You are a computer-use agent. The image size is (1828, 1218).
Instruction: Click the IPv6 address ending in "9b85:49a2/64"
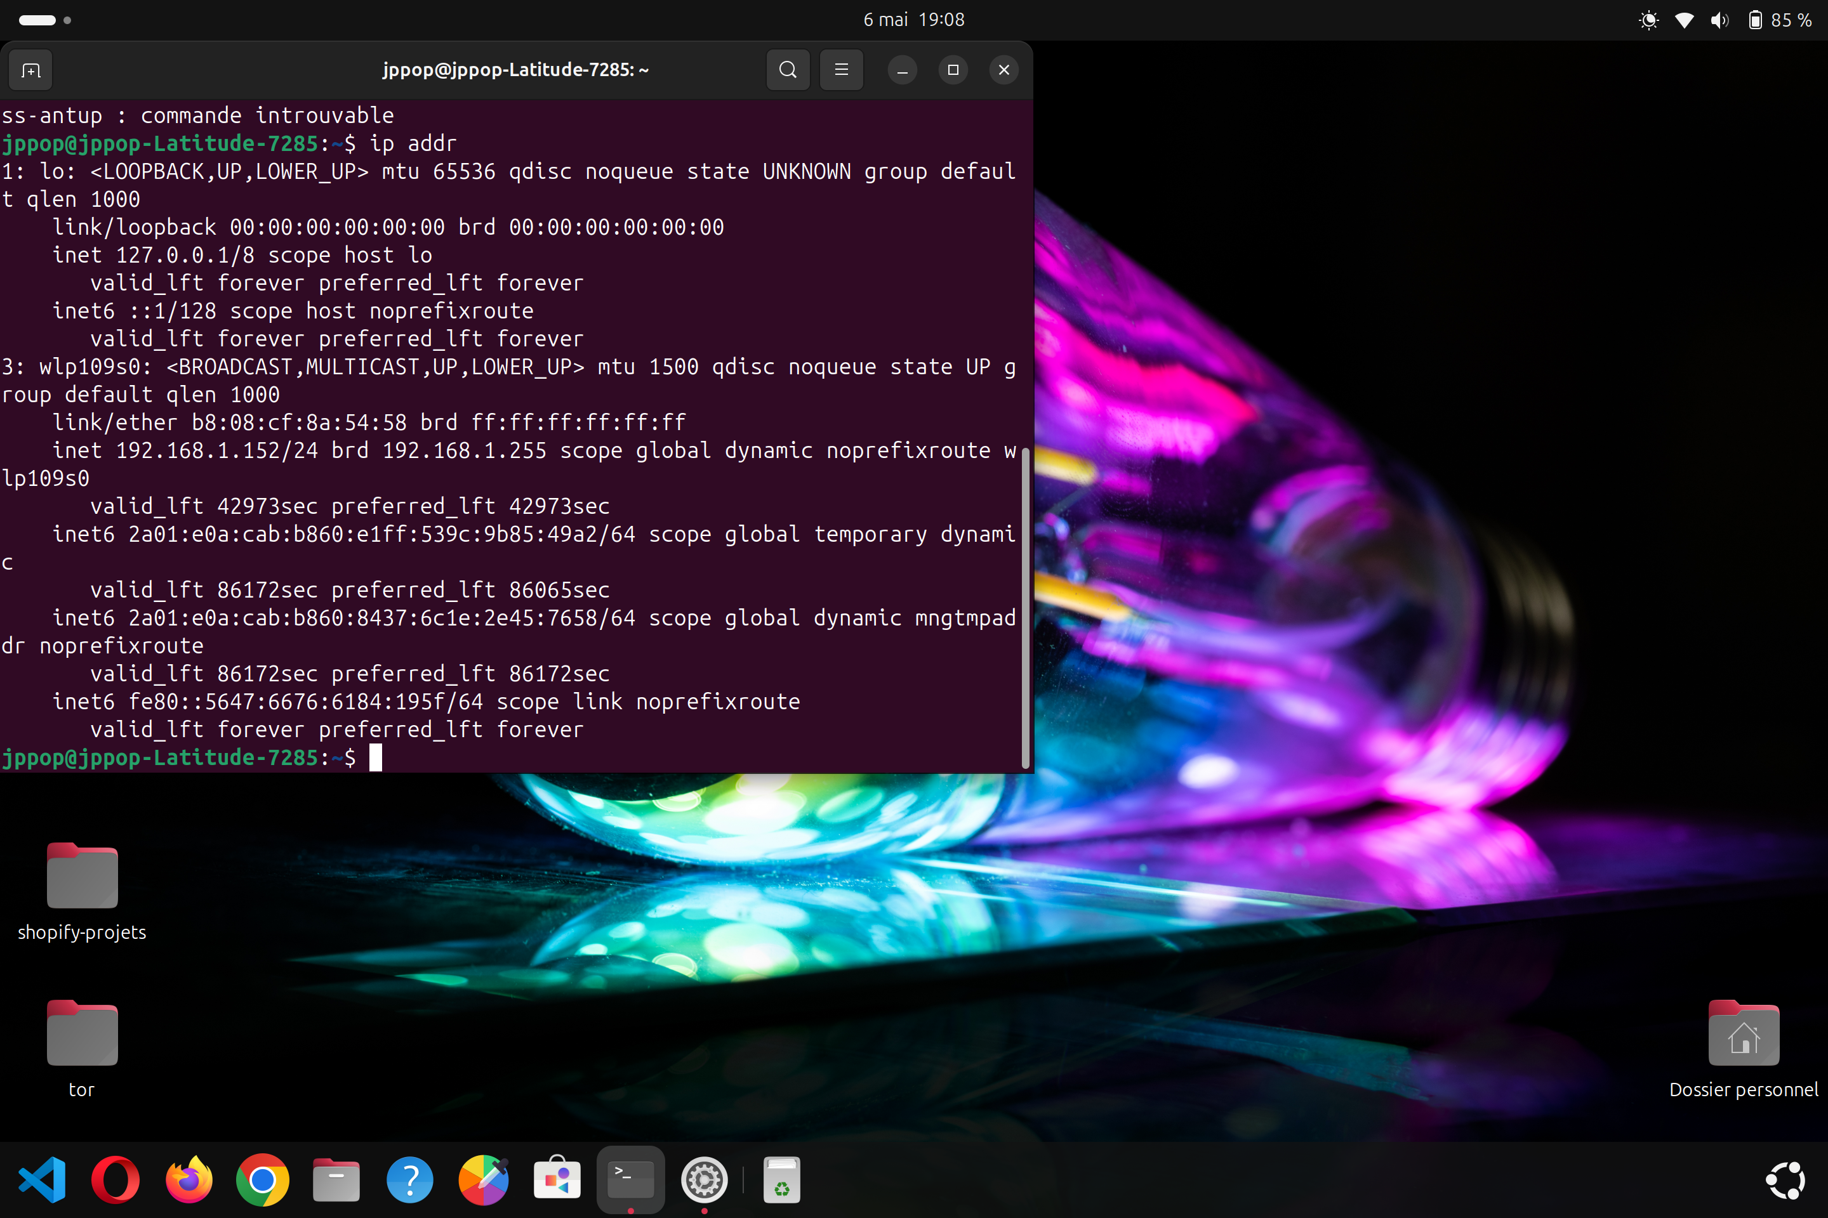[x=381, y=535]
